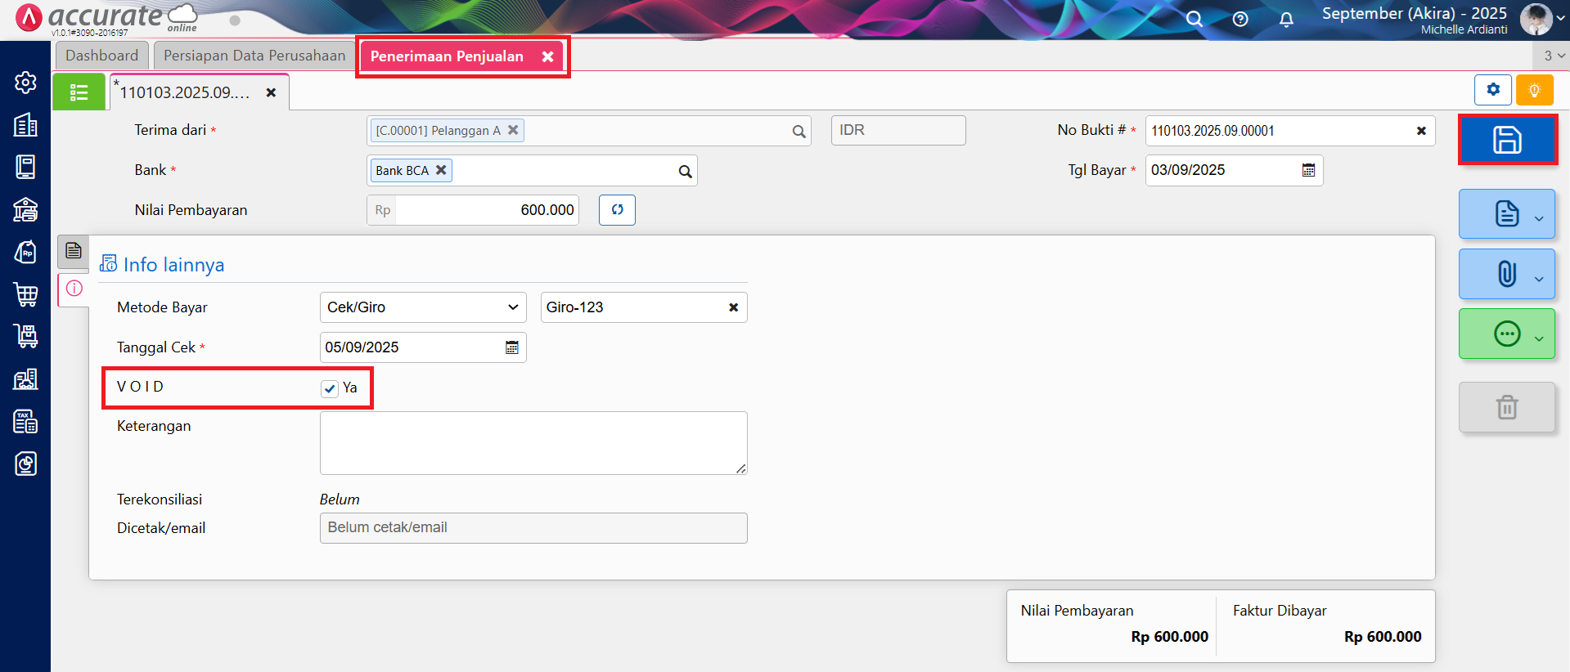Click the Keterangan text area
The image size is (1570, 672).
click(x=533, y=442)
